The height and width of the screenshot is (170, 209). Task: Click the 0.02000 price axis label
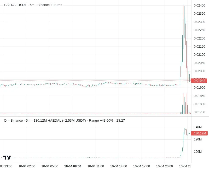[x=199, y=71]
